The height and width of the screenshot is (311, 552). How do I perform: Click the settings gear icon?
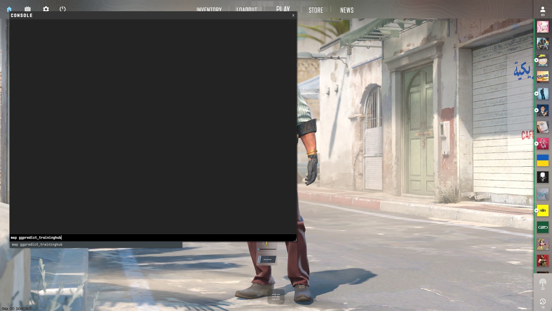coord(45,8)
